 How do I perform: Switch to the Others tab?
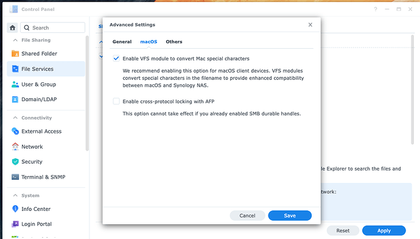[x=174, y=41]
